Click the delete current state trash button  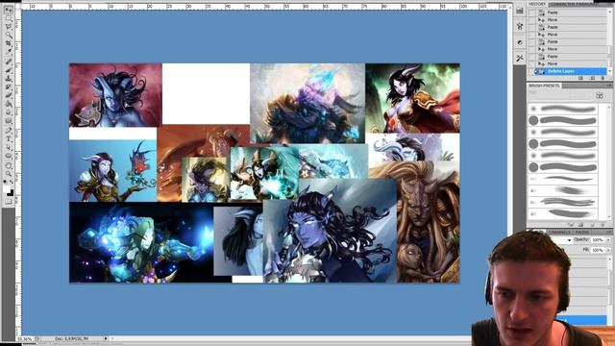pyautogui.click(x=603, y=78)
